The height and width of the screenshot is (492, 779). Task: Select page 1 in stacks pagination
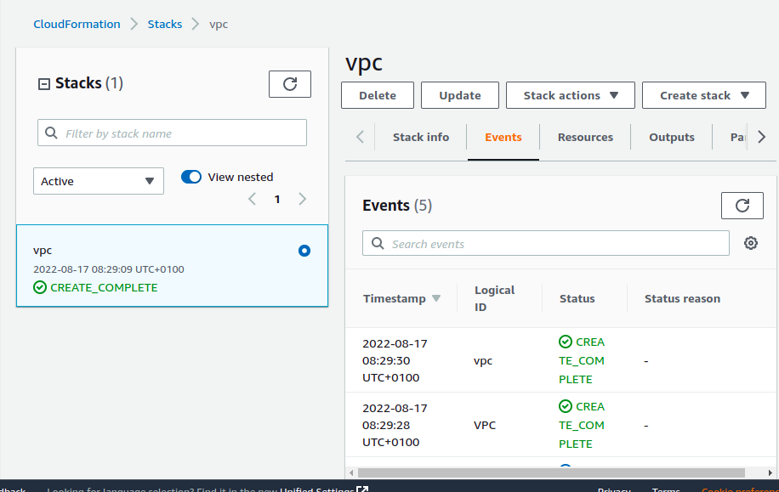277,199
